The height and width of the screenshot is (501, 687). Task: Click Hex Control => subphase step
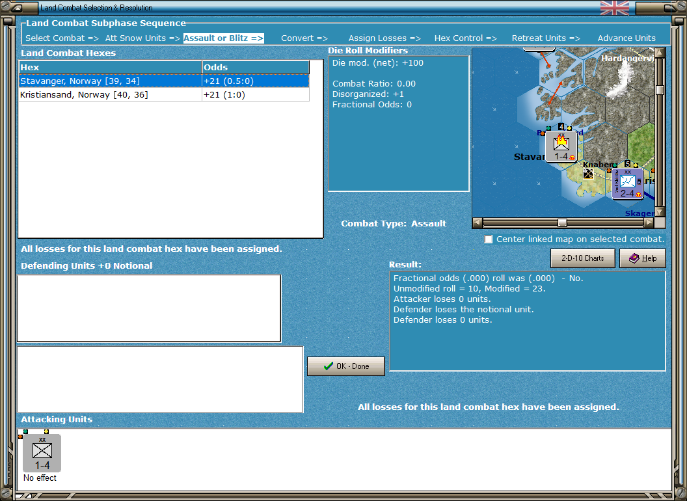[466, 38]
